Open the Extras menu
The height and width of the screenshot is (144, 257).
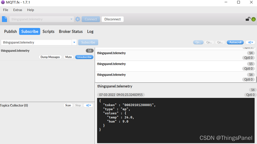click(18, 10)
